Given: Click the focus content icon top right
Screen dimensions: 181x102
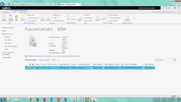Looking at the screenshot, I should click(178, 12).
